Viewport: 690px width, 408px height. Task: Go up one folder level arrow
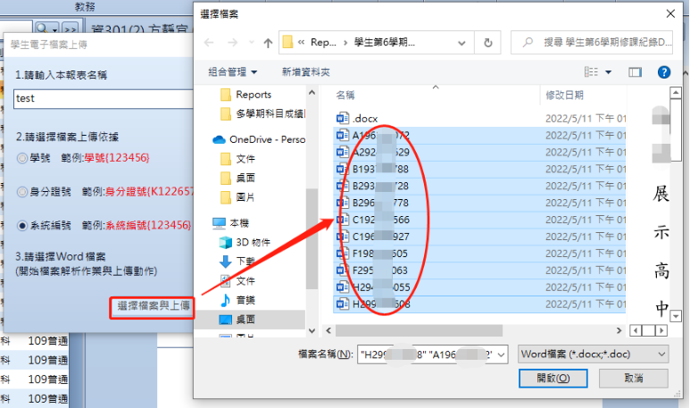click(268, 43)
